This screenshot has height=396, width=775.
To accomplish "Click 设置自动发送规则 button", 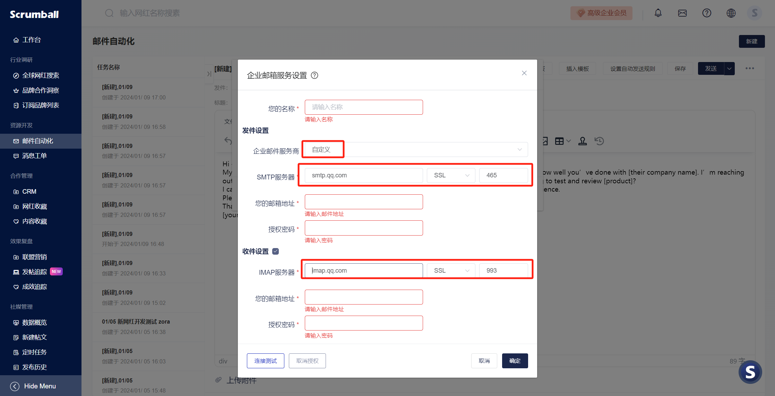I will [x=632, y=69].
